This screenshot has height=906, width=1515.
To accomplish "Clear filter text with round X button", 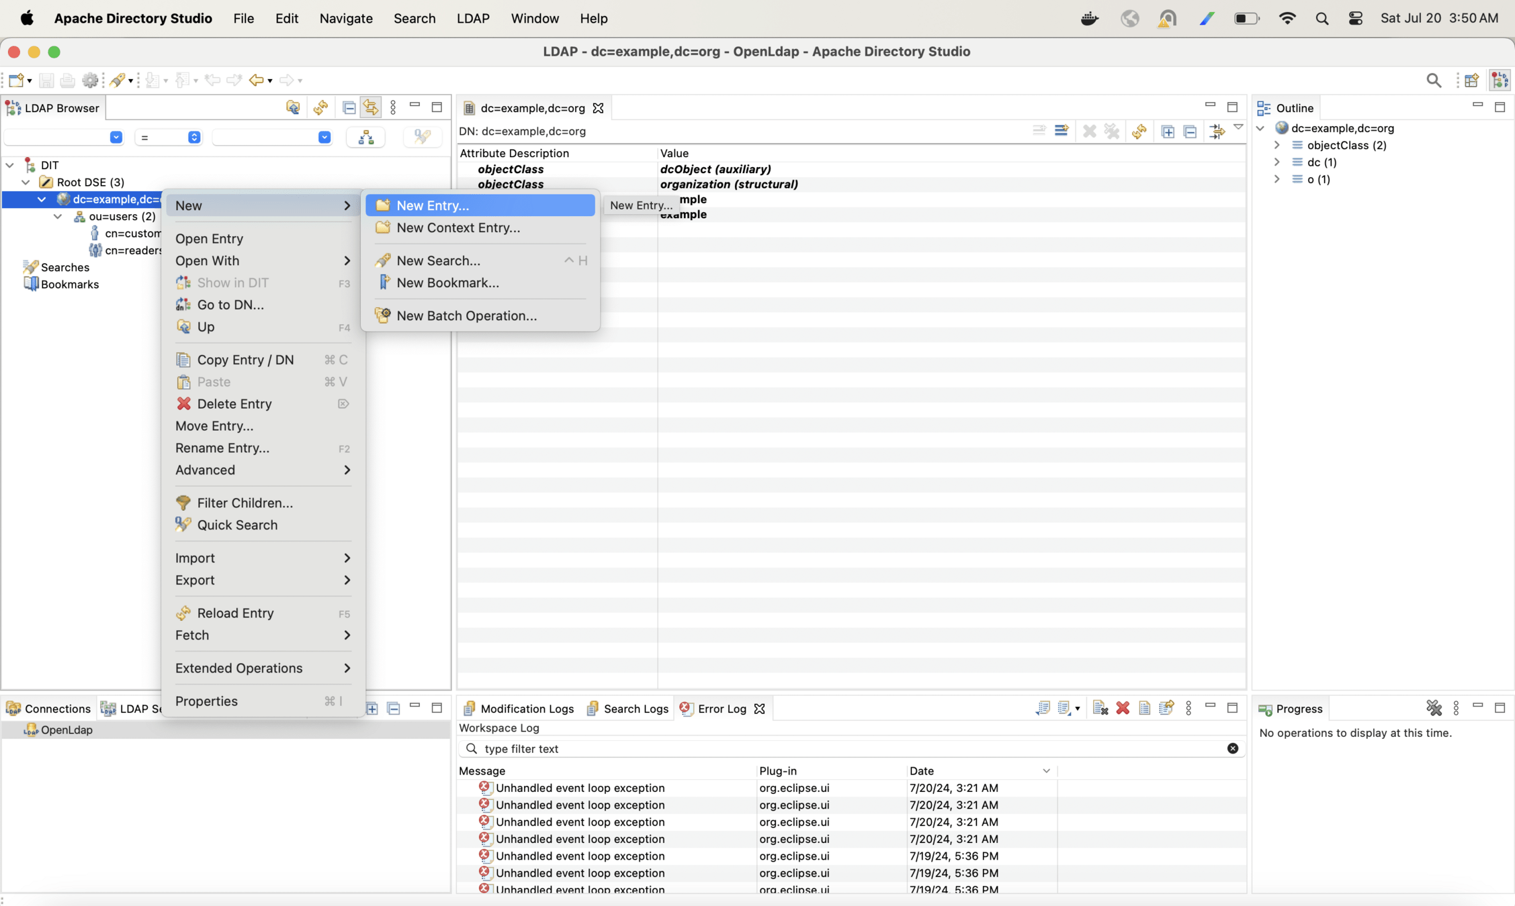I will click(x=1232, y=748).
